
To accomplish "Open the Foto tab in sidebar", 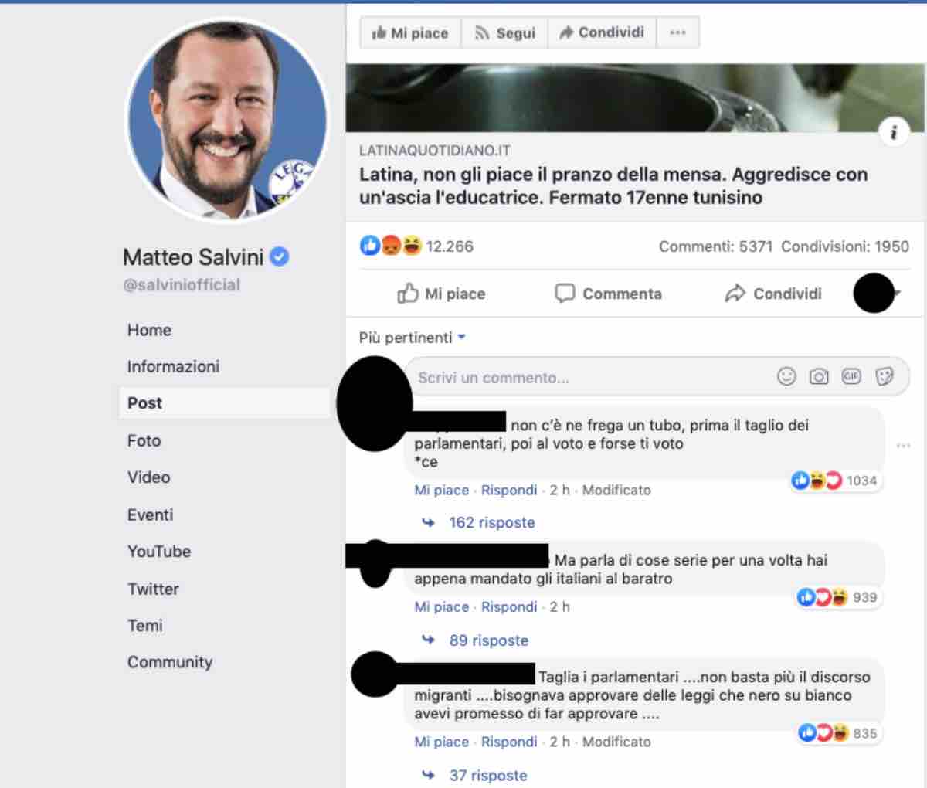I will (144, 440).
